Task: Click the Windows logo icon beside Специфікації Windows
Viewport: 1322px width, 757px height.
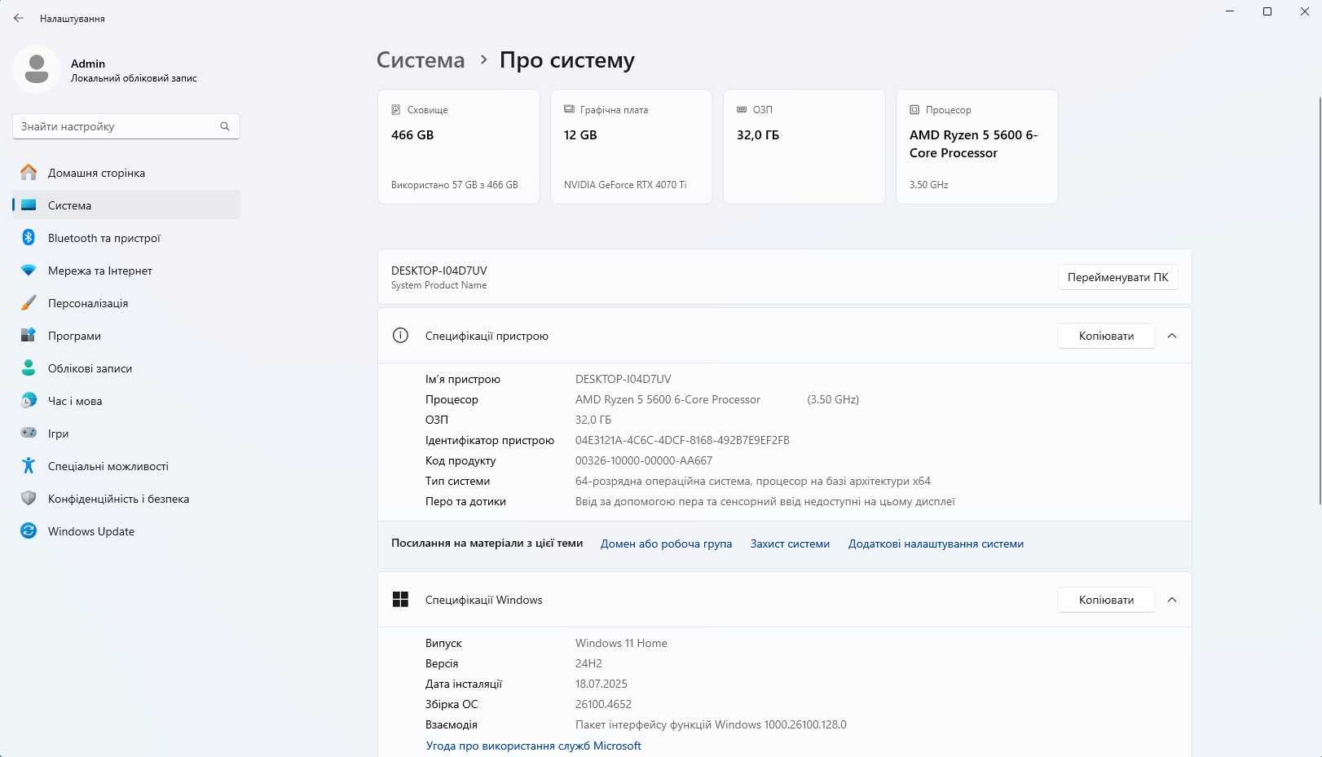Action: pyautogui.click(x=400, y=600)
